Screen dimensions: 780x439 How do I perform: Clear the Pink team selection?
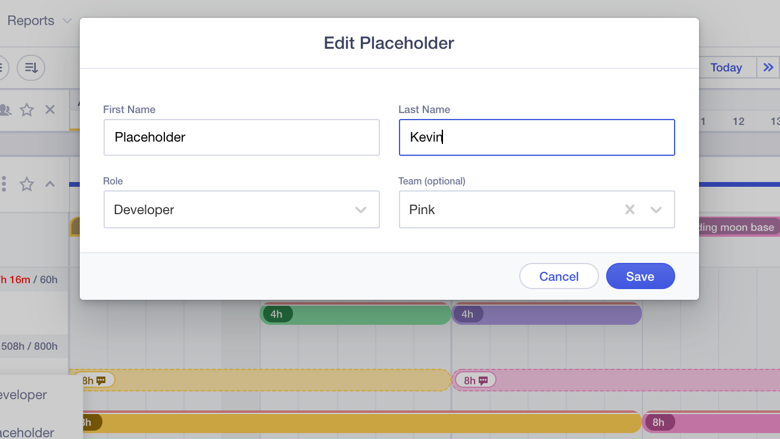[630, 209]
